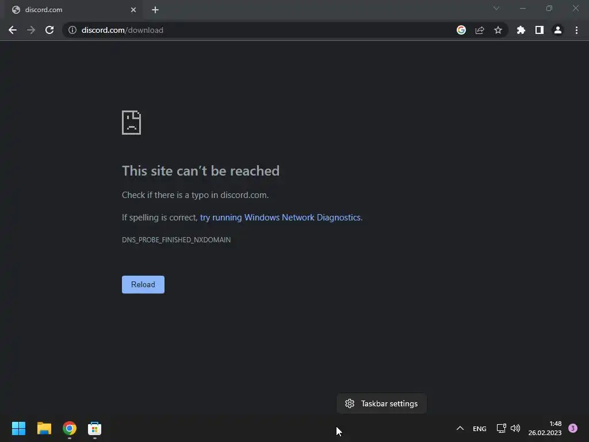Run Windows Network Diagnostics link
The width and height of the screenshot is (589, 442).
tap(281, 218)
